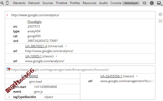Click the http://www.google.com/analytics/ page header URL

[35, 15]
